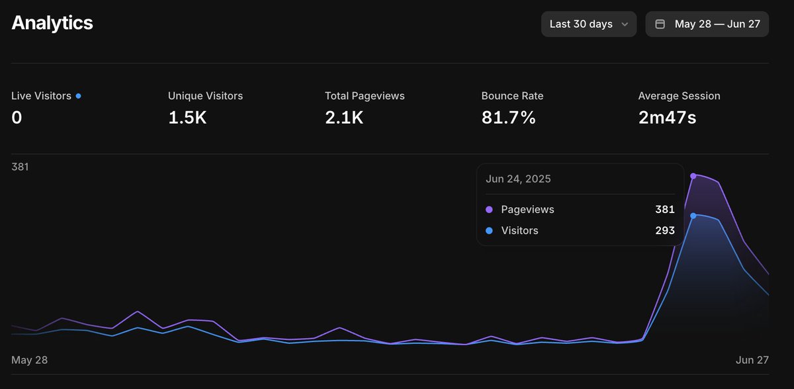The width and height of the screenshot is (794, 389).
Task: Select the Average Session metric label
Action: (679, 96)
